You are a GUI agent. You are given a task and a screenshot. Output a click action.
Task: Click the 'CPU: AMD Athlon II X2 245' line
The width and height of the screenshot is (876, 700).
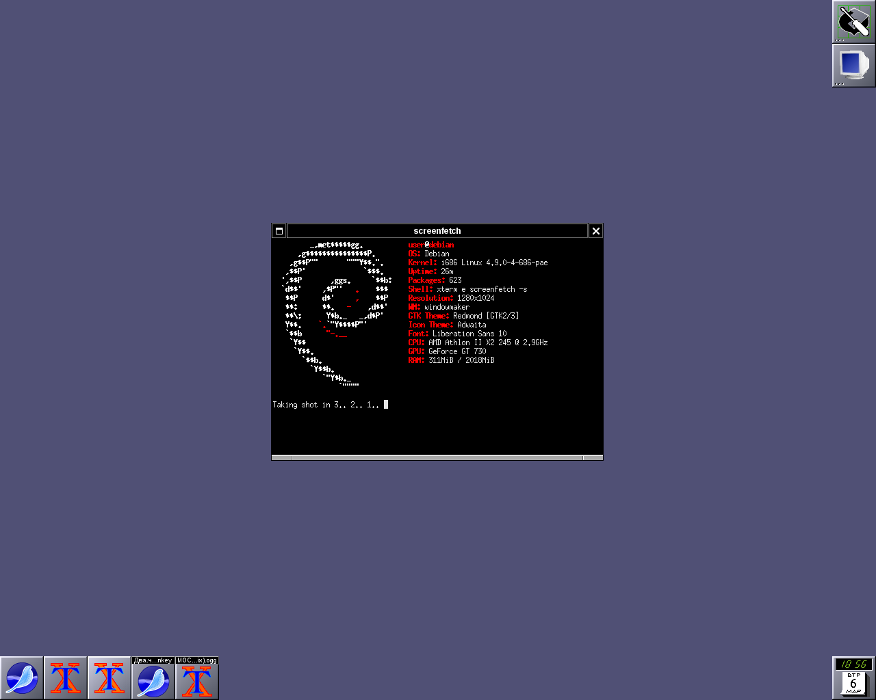[x=478, y=342]
